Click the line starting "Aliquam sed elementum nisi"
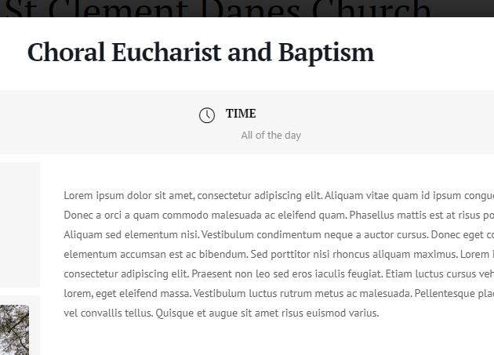This screenshot has height=355, width=494. 279,234
